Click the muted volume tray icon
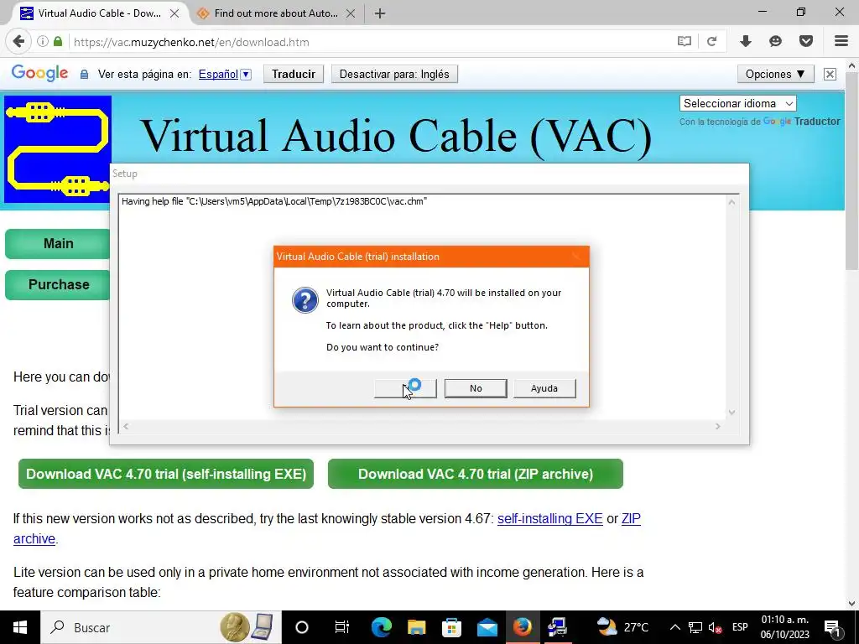Screen dimensions: 859x644 click(x=715, y=627)
